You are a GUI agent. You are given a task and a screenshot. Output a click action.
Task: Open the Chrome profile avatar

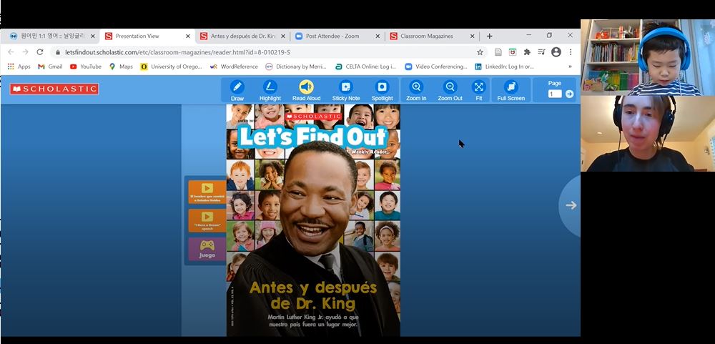tap(556, 52)
